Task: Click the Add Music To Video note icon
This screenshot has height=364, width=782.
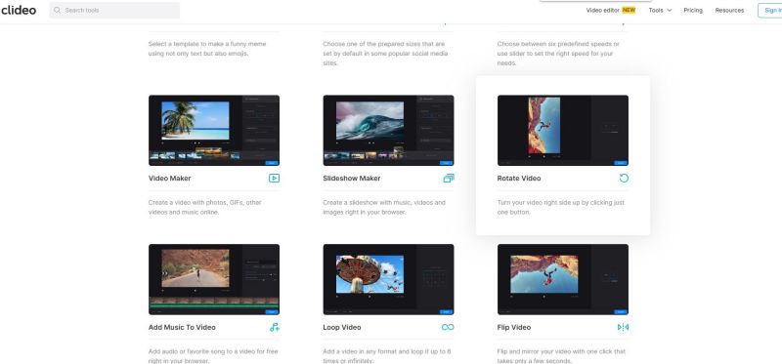Action: [x=275, y=327]
